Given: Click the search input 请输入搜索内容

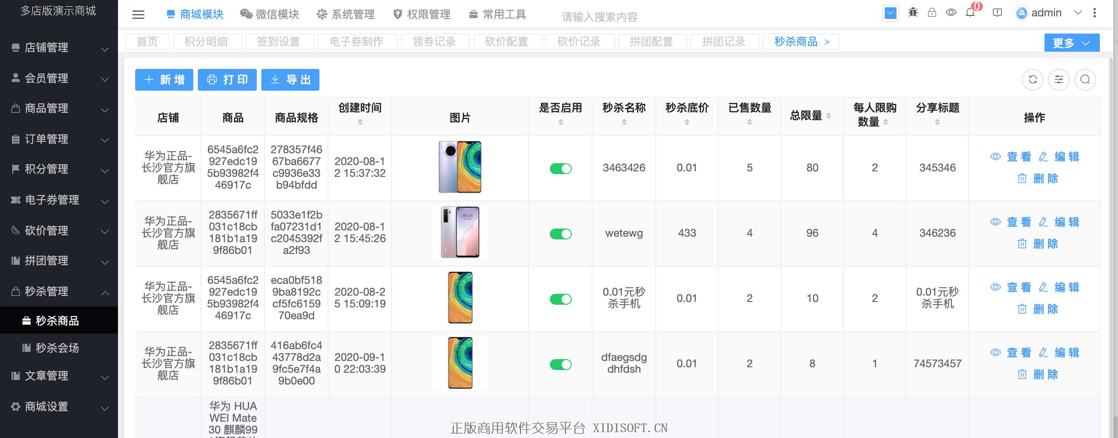Looking at the screenshot, I should (600, 17).
